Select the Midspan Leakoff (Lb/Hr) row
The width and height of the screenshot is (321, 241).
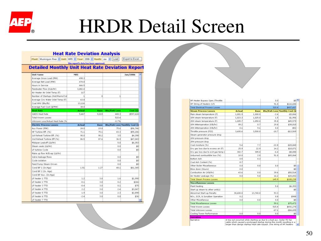pos(85,143)
